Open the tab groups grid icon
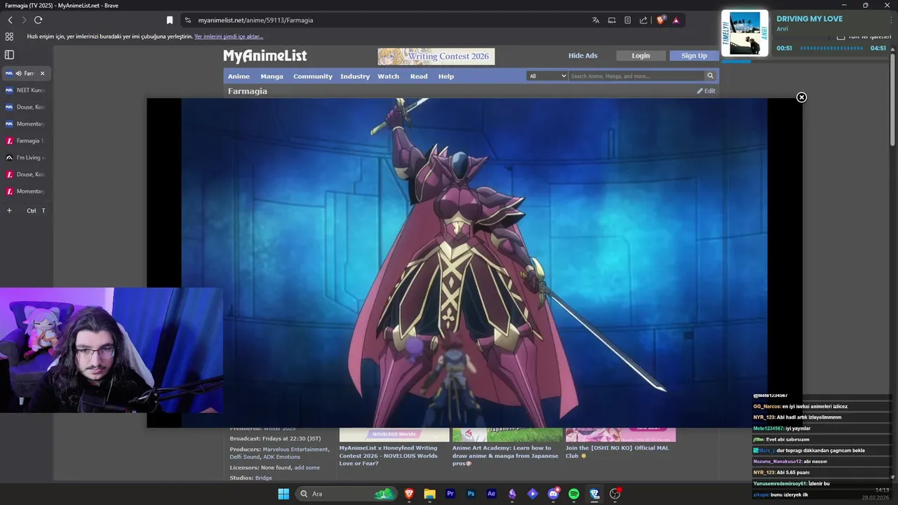The image size is (898, 505). (x=9, y=36)
